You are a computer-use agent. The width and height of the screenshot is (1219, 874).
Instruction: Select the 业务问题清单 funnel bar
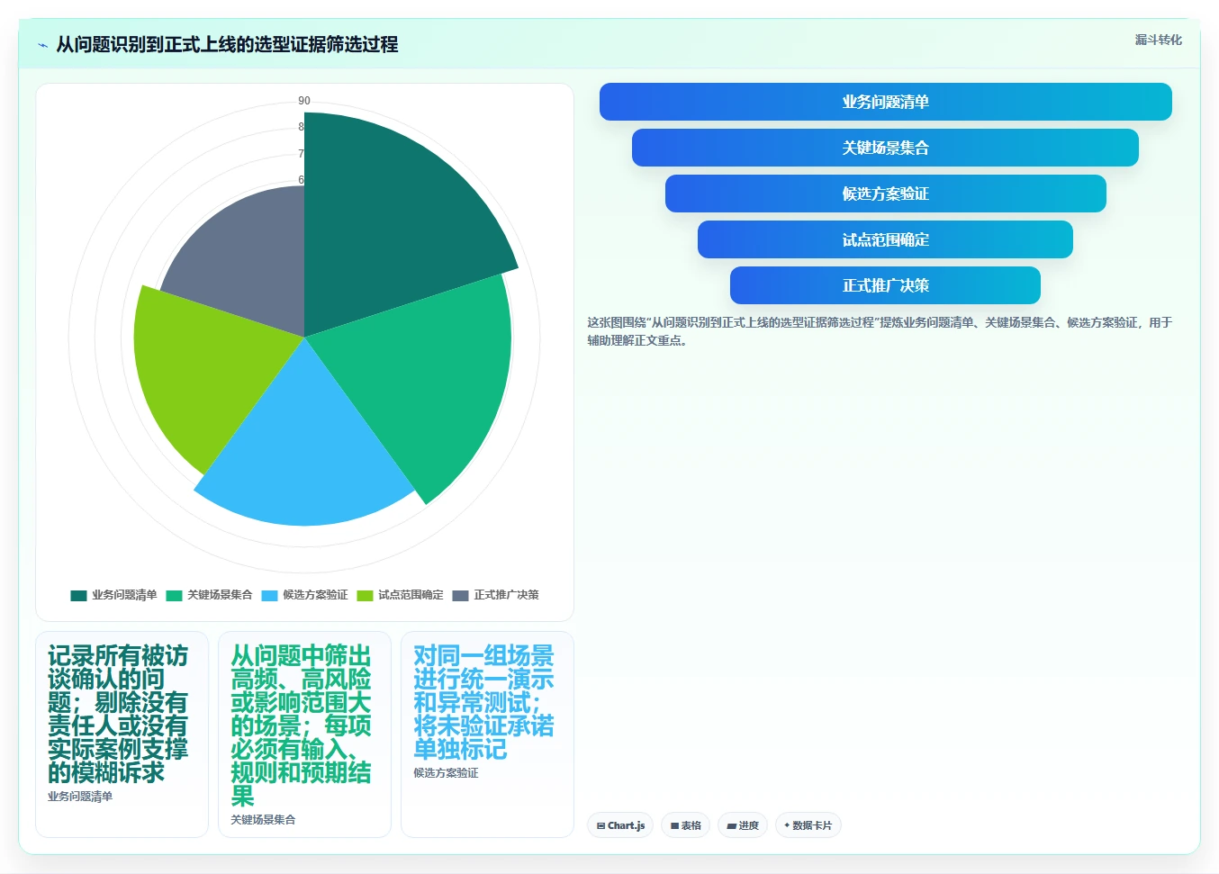tap(886, 102)
